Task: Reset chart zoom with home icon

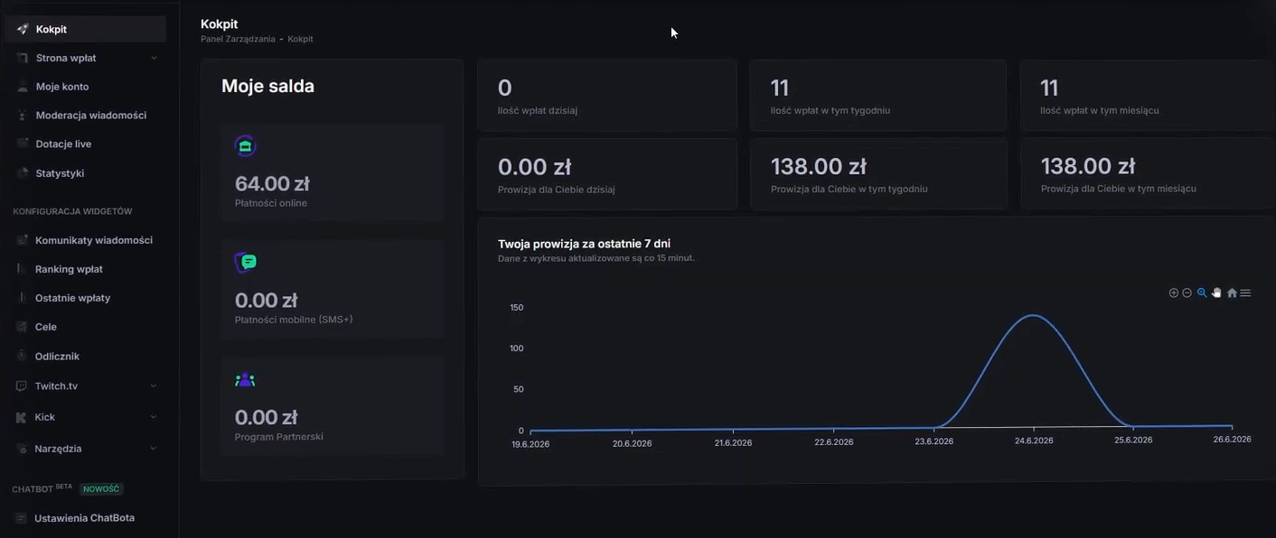Action: 1232,293
